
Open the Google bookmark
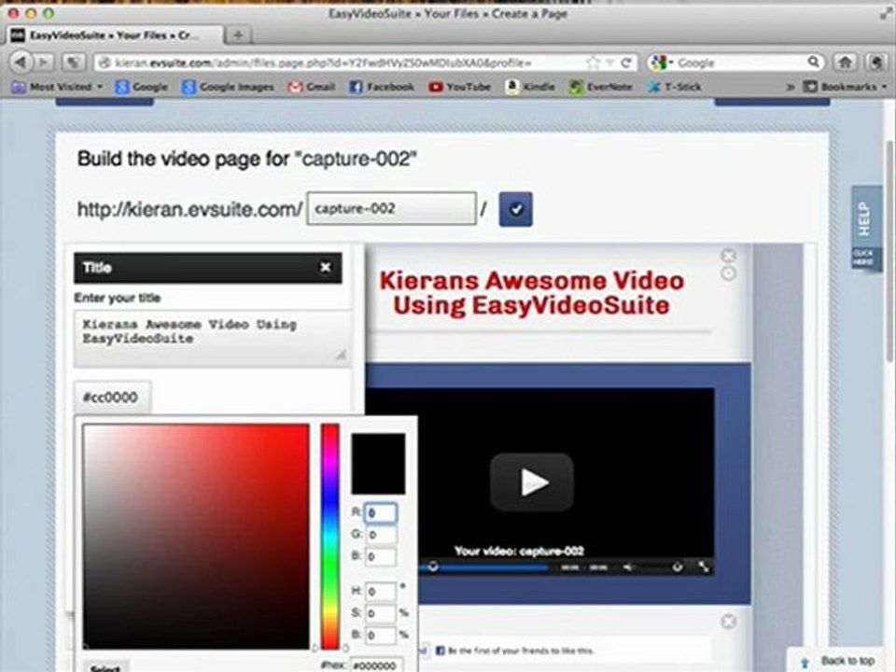click(141, 87)
